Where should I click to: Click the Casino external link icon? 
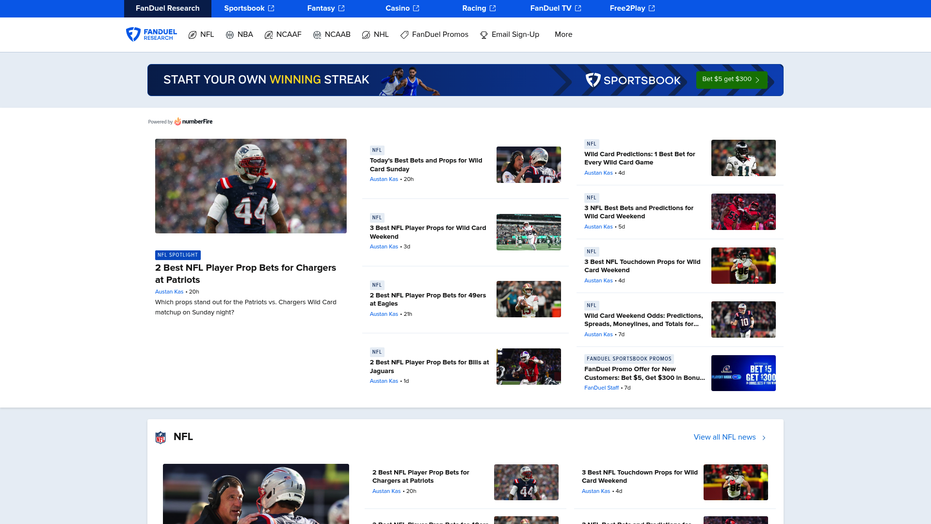(x=416, y=8)
